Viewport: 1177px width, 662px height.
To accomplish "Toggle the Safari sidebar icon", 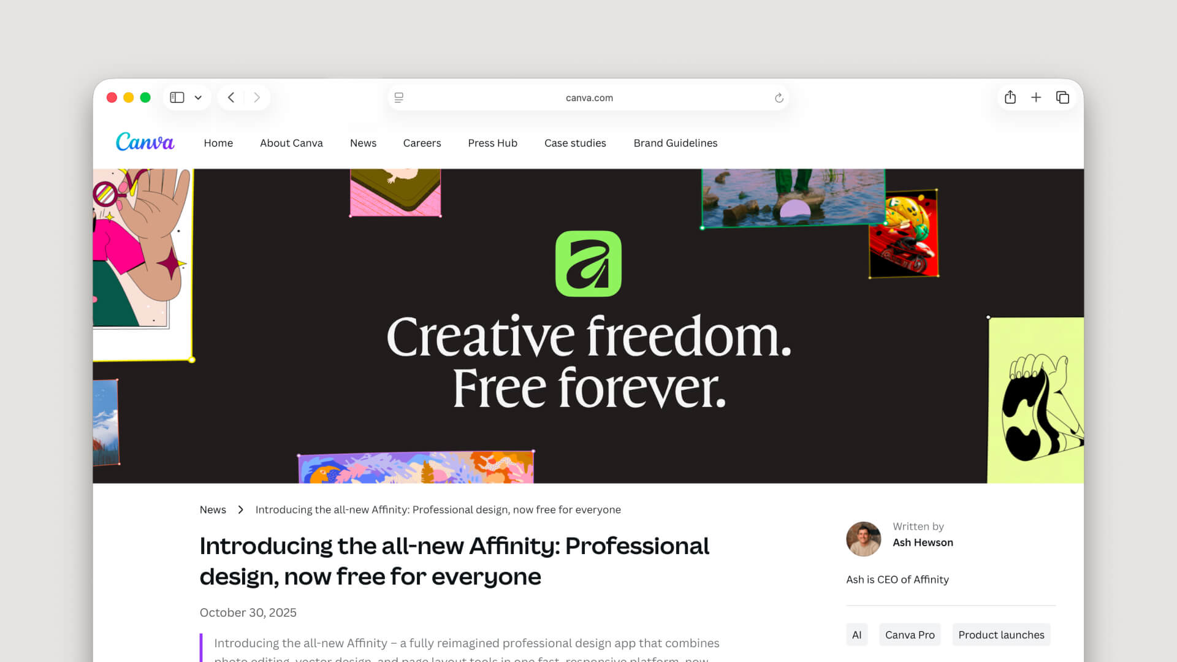I will [x=177, y=97].
